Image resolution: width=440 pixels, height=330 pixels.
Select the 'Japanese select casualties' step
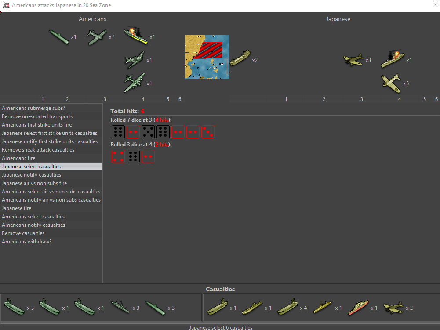click(x=51, y=167)
